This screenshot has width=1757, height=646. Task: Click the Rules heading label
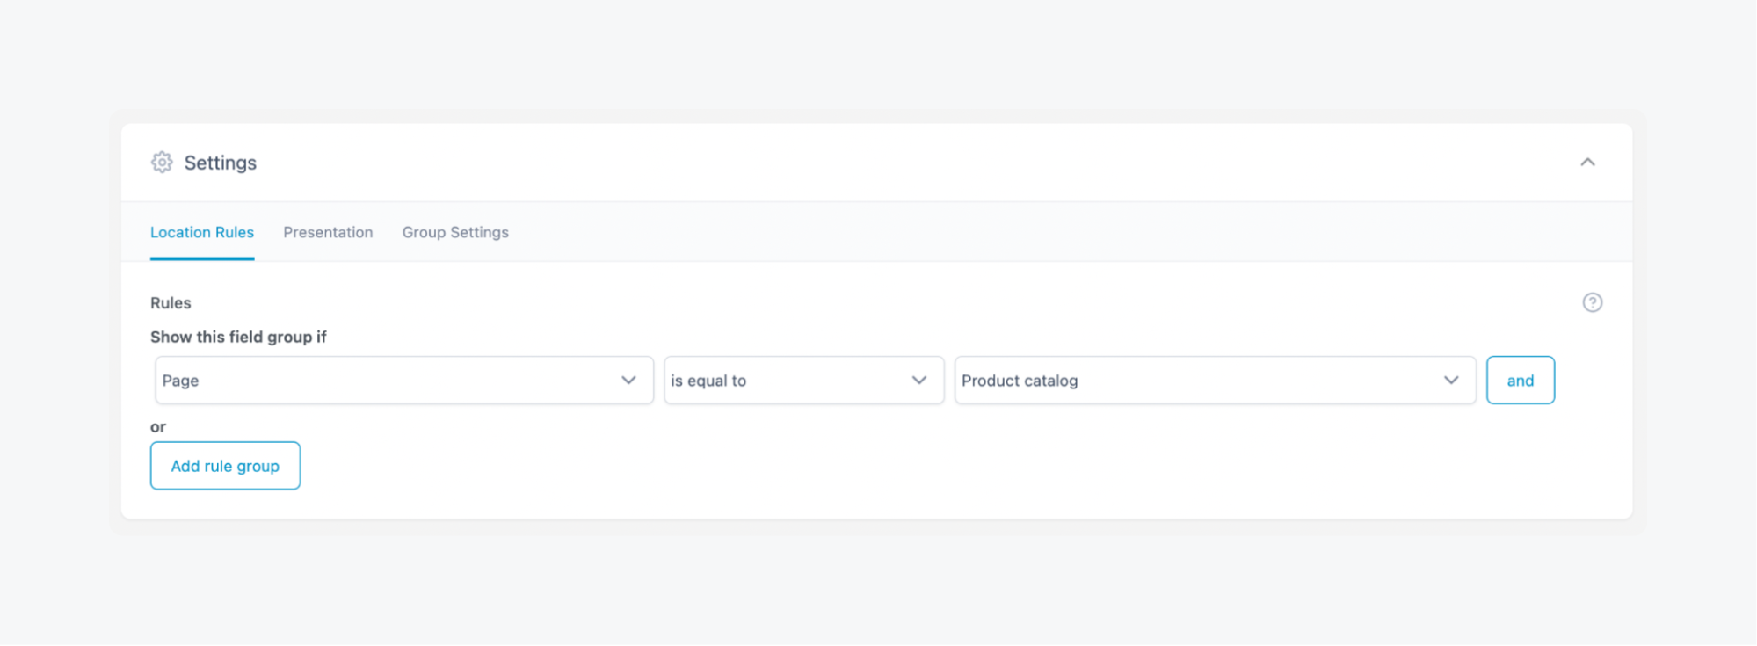tap(171, 303)
